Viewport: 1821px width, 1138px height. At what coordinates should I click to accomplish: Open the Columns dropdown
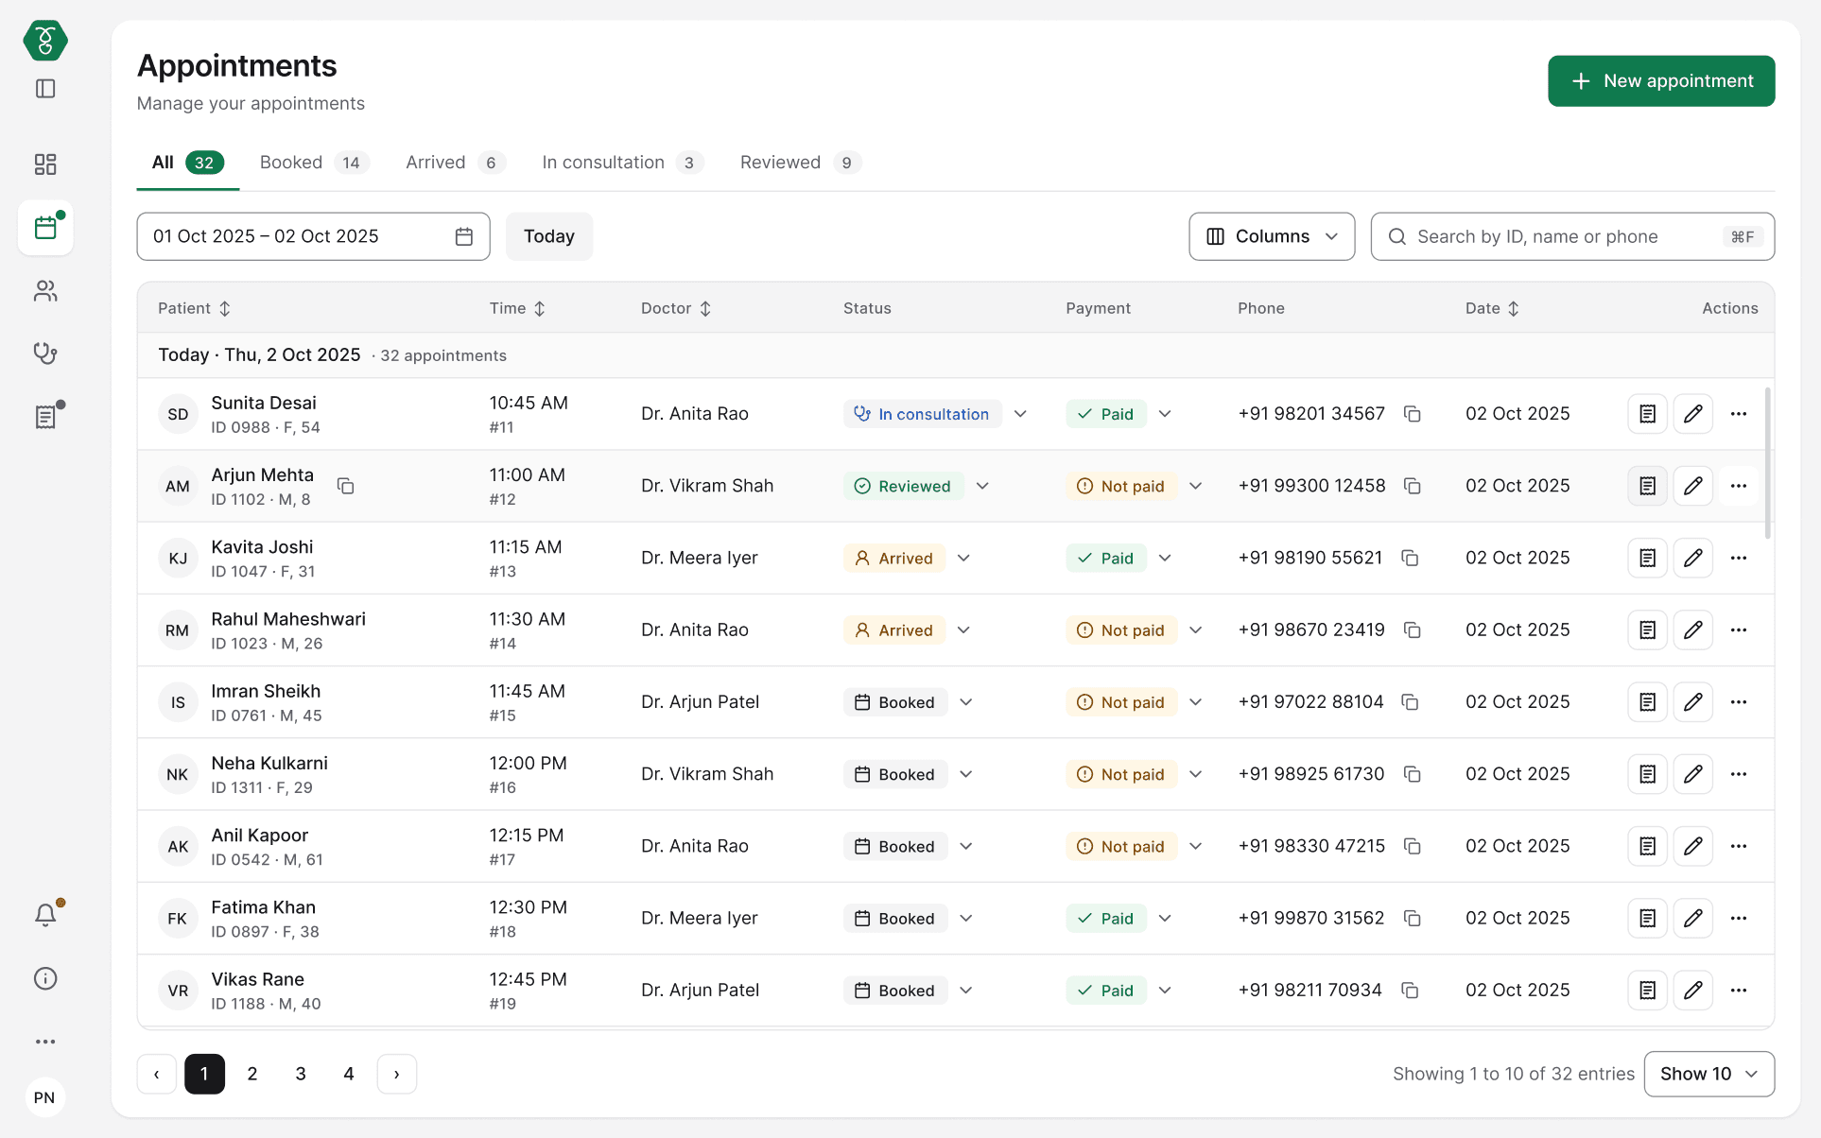pyautogui.click(x=1272, y=236)
